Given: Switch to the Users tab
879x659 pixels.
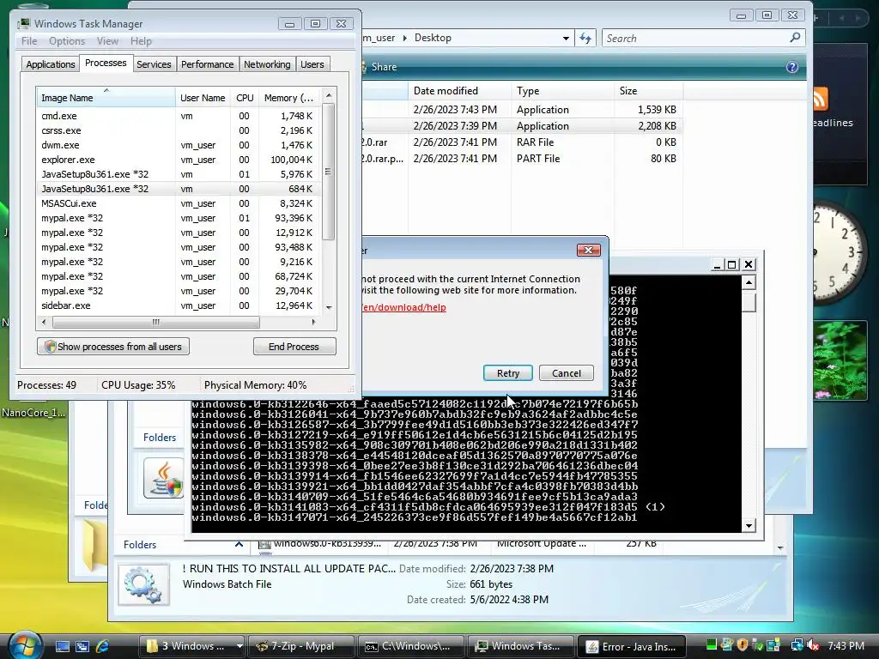Looking at the screenshot, I should (x=312, y=64).
